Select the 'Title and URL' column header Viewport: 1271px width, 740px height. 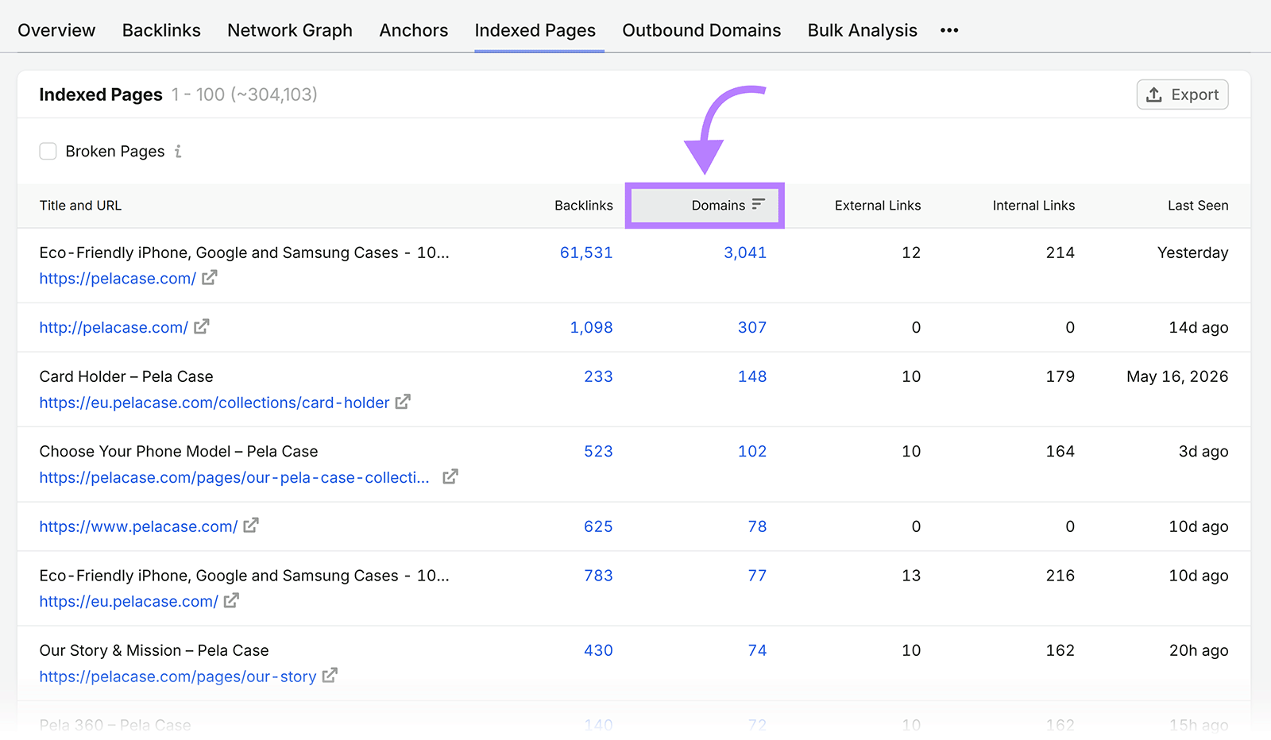click(x=80, y=206)
